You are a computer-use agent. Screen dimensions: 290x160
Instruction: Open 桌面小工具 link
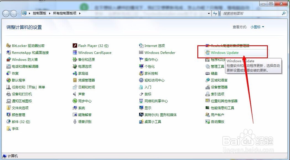coord(153,122)
